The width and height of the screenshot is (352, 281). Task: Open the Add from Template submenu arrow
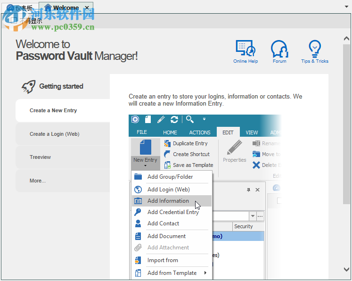click(x=205, y=273)
